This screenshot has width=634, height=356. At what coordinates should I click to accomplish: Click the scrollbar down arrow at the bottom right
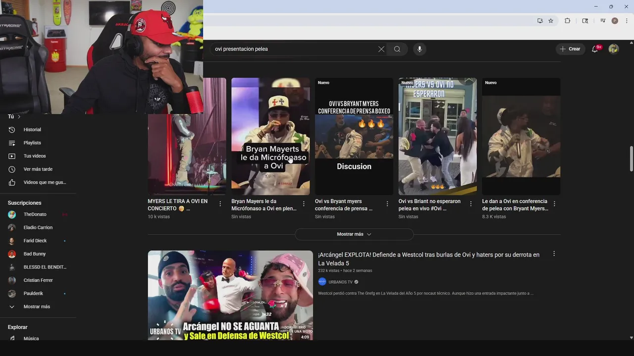click(631, 338)
